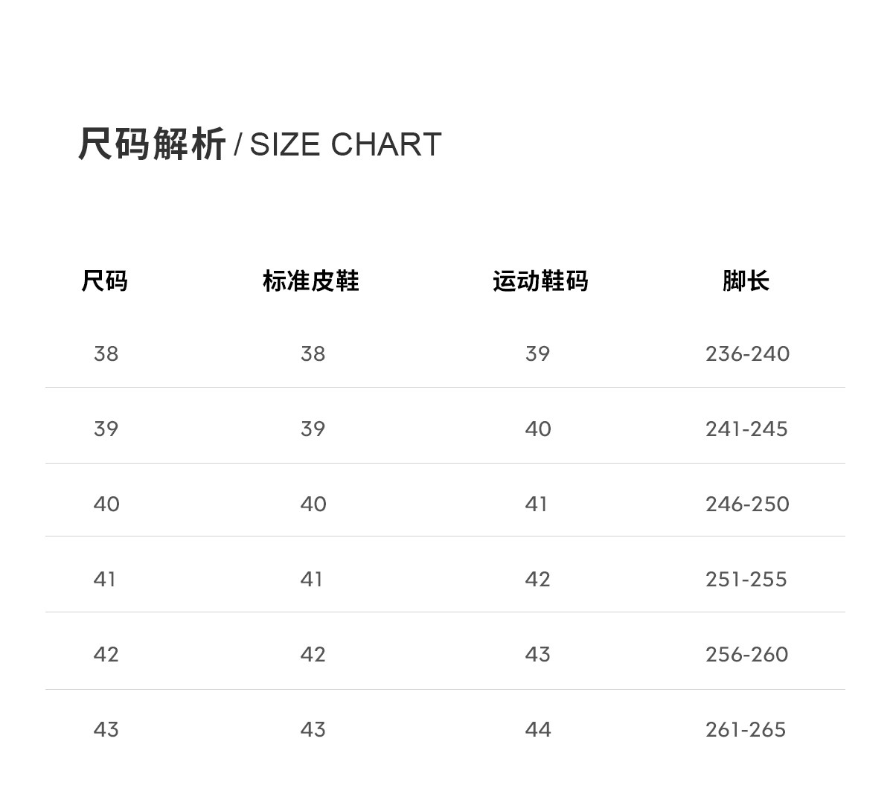
Task: Click the 运动鞋码 column header
Action: tap(540, 281)
